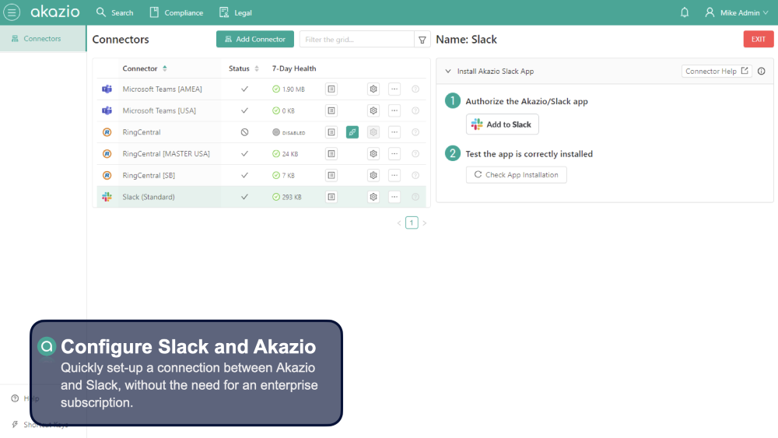Select the RingCentral [MASTER USA] row
The width and height of the screenshot is (778, 438).
[x=261, y=154]
